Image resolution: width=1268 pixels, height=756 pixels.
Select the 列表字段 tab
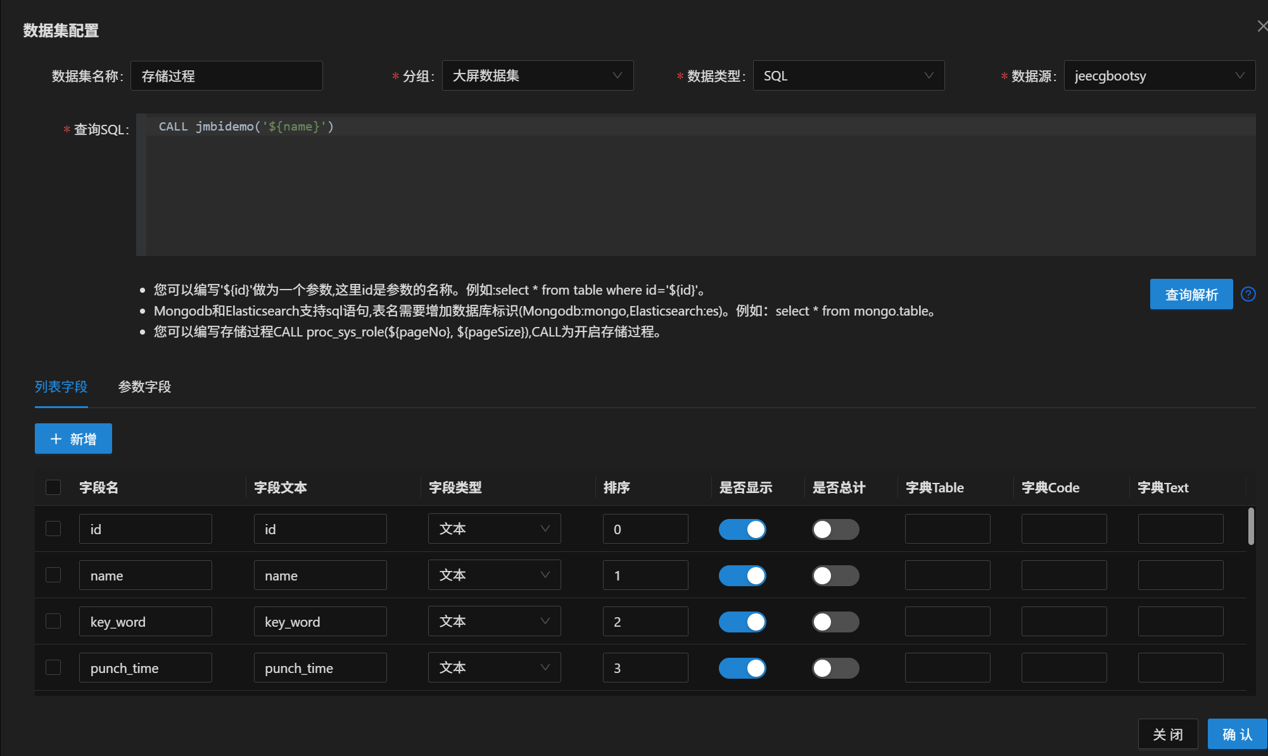coord(61,387)
